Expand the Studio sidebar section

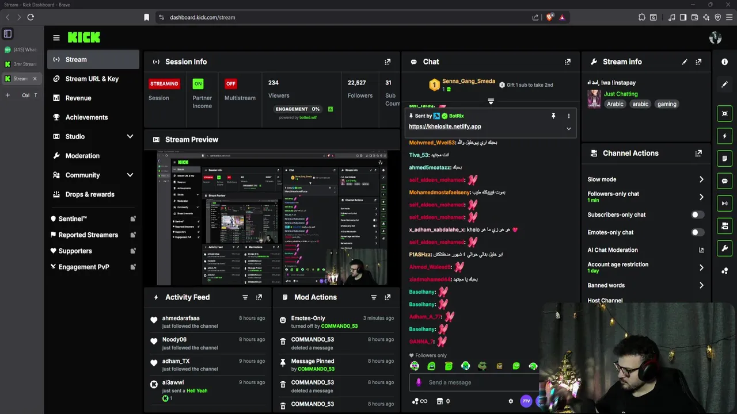pyautogui.click(x=130, y=136)
